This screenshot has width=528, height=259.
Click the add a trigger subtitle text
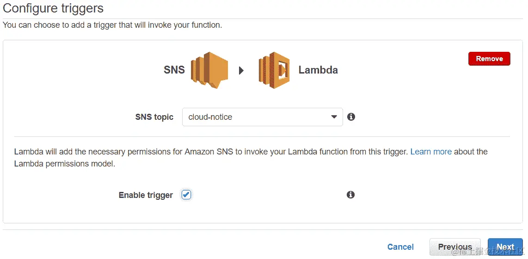(x=112, y=25)
